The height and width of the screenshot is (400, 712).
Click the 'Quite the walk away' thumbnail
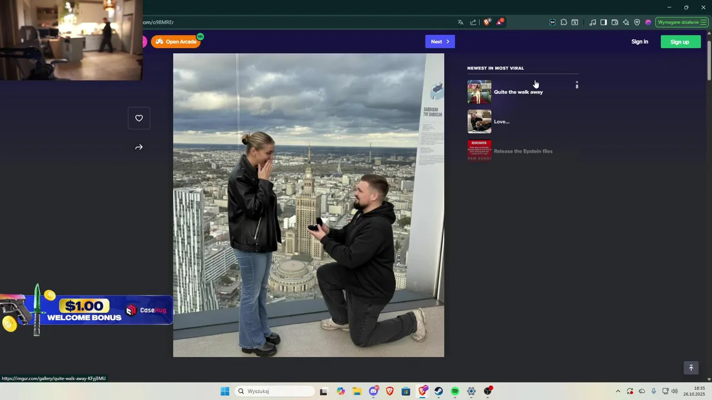click(x=479, y=92)
